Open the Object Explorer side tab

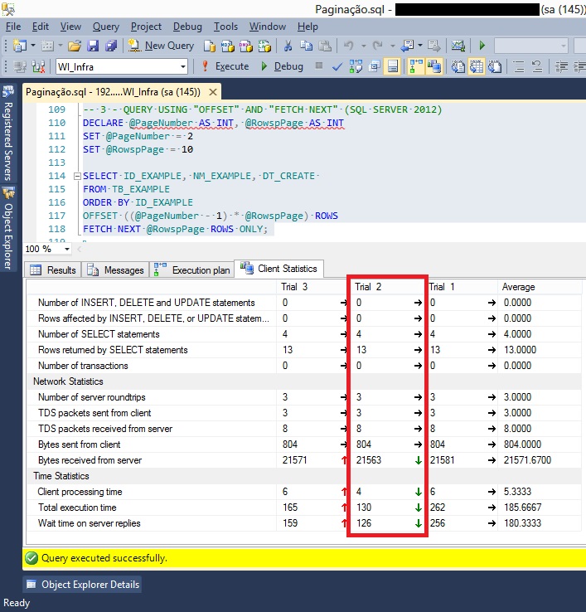coord(8,229)
